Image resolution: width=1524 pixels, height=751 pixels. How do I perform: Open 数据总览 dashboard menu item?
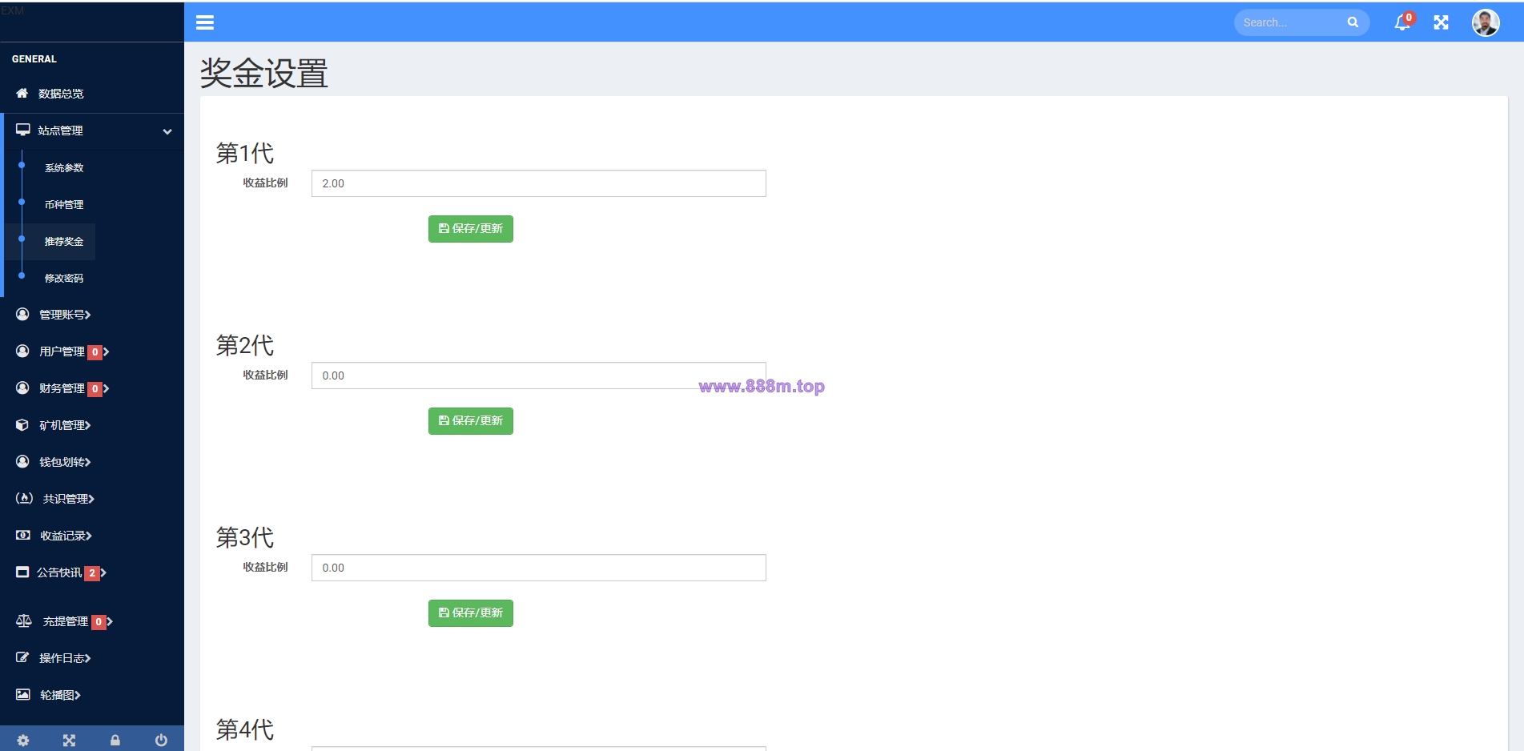61,94
